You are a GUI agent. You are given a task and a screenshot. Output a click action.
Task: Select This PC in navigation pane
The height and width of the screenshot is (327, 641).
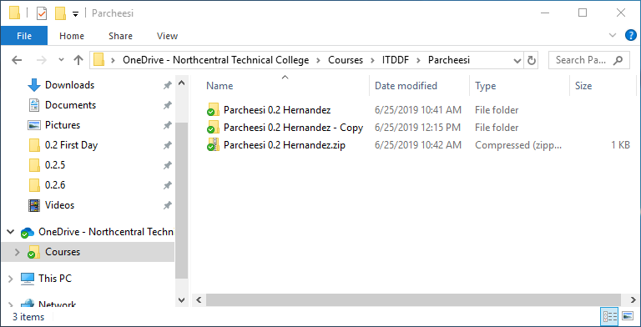coord(55,279)
